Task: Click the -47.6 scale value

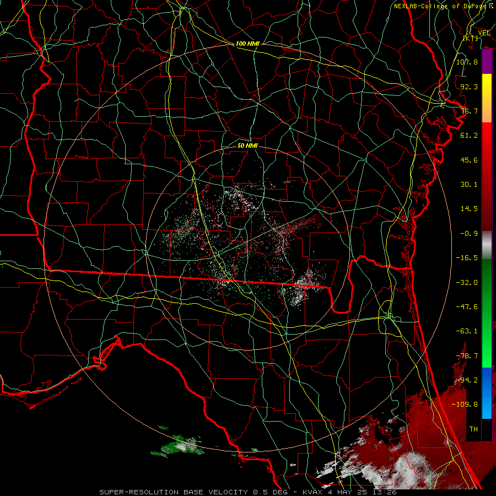Action: coord(467,307)
